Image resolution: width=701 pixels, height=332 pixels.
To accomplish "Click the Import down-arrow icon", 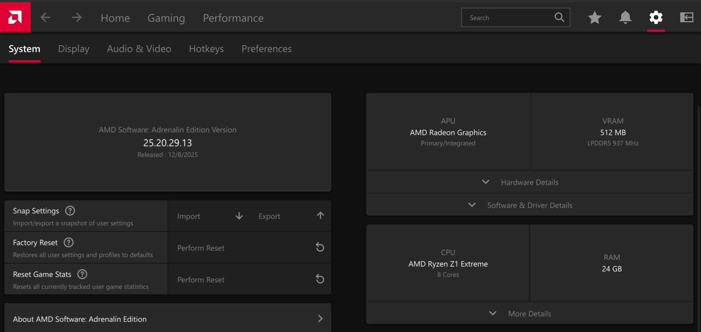I will [239, 216].
